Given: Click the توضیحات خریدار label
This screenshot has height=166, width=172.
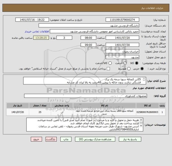Looking at the screenshot, I should (x=155, y=125).
